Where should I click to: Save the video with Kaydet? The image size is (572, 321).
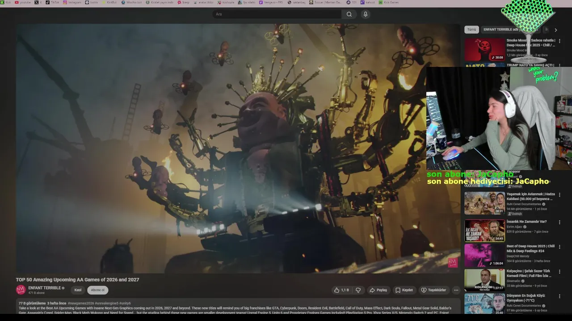[404, 290]
